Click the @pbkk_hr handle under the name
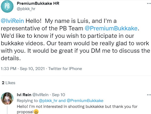 click(26, 9)
